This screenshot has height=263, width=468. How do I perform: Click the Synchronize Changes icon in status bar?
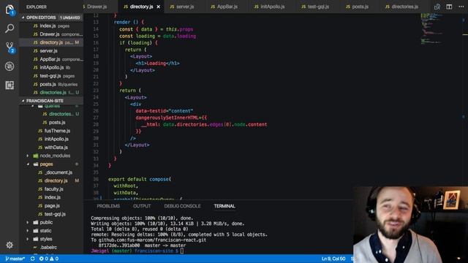(32, 259)
